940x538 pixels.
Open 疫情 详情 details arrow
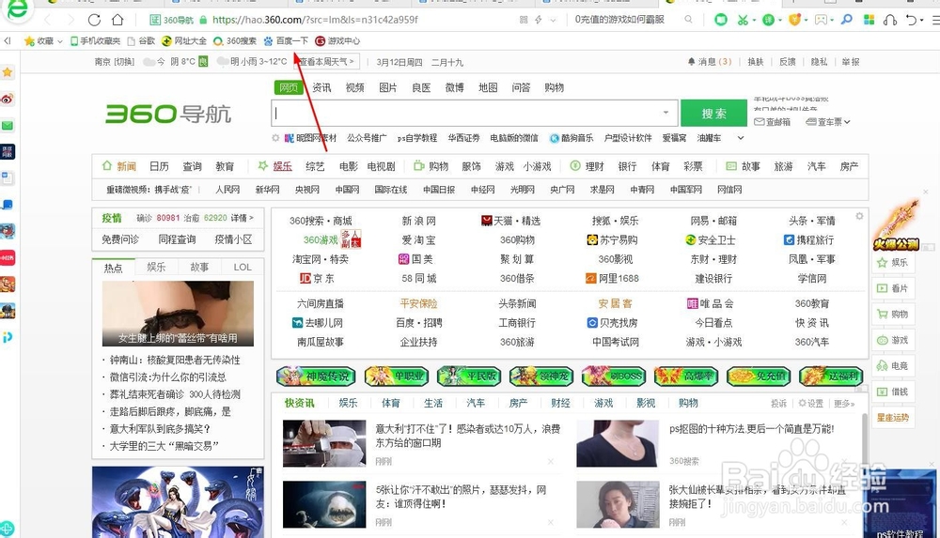[x=243, y=218]
